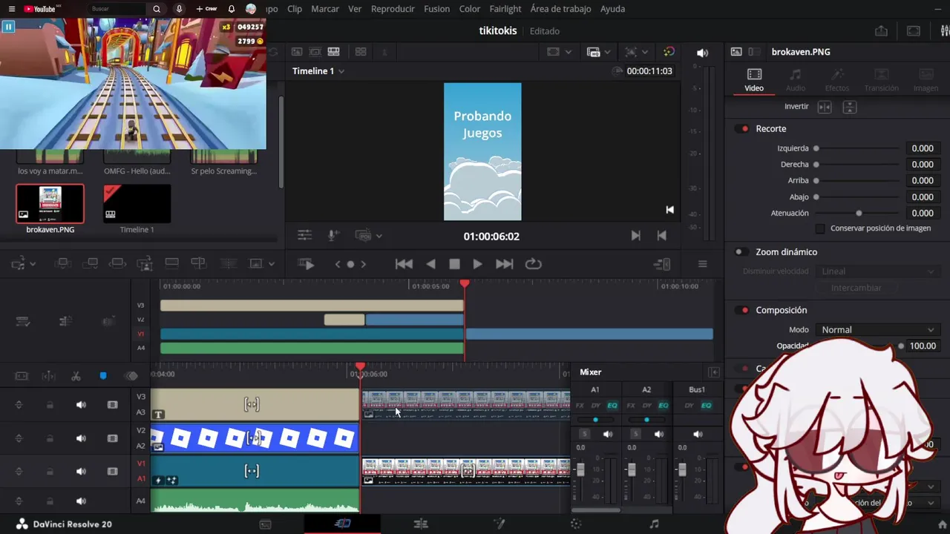Open the quick export icon at top right
This screenshot has height=534, width=950.
pos(881,31)
